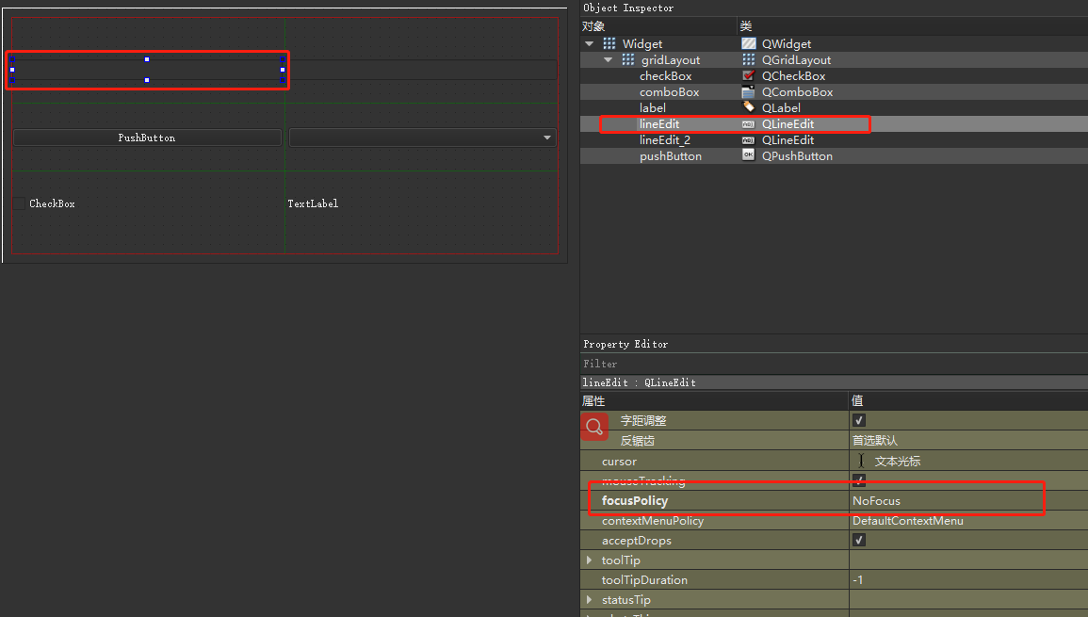
Task: Click the QGridLayout class icon
Action: pos(748,59)
